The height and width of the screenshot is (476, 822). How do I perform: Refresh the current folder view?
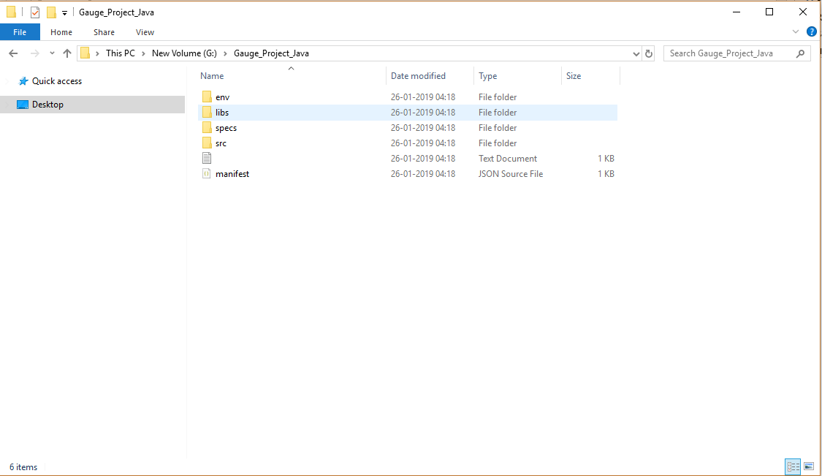(x=649, y=53)
